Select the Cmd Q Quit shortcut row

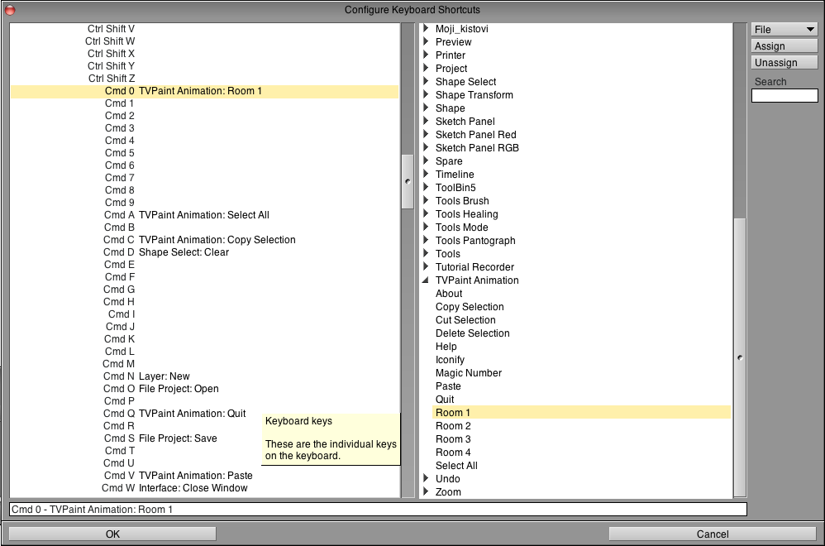click(205, 414)
